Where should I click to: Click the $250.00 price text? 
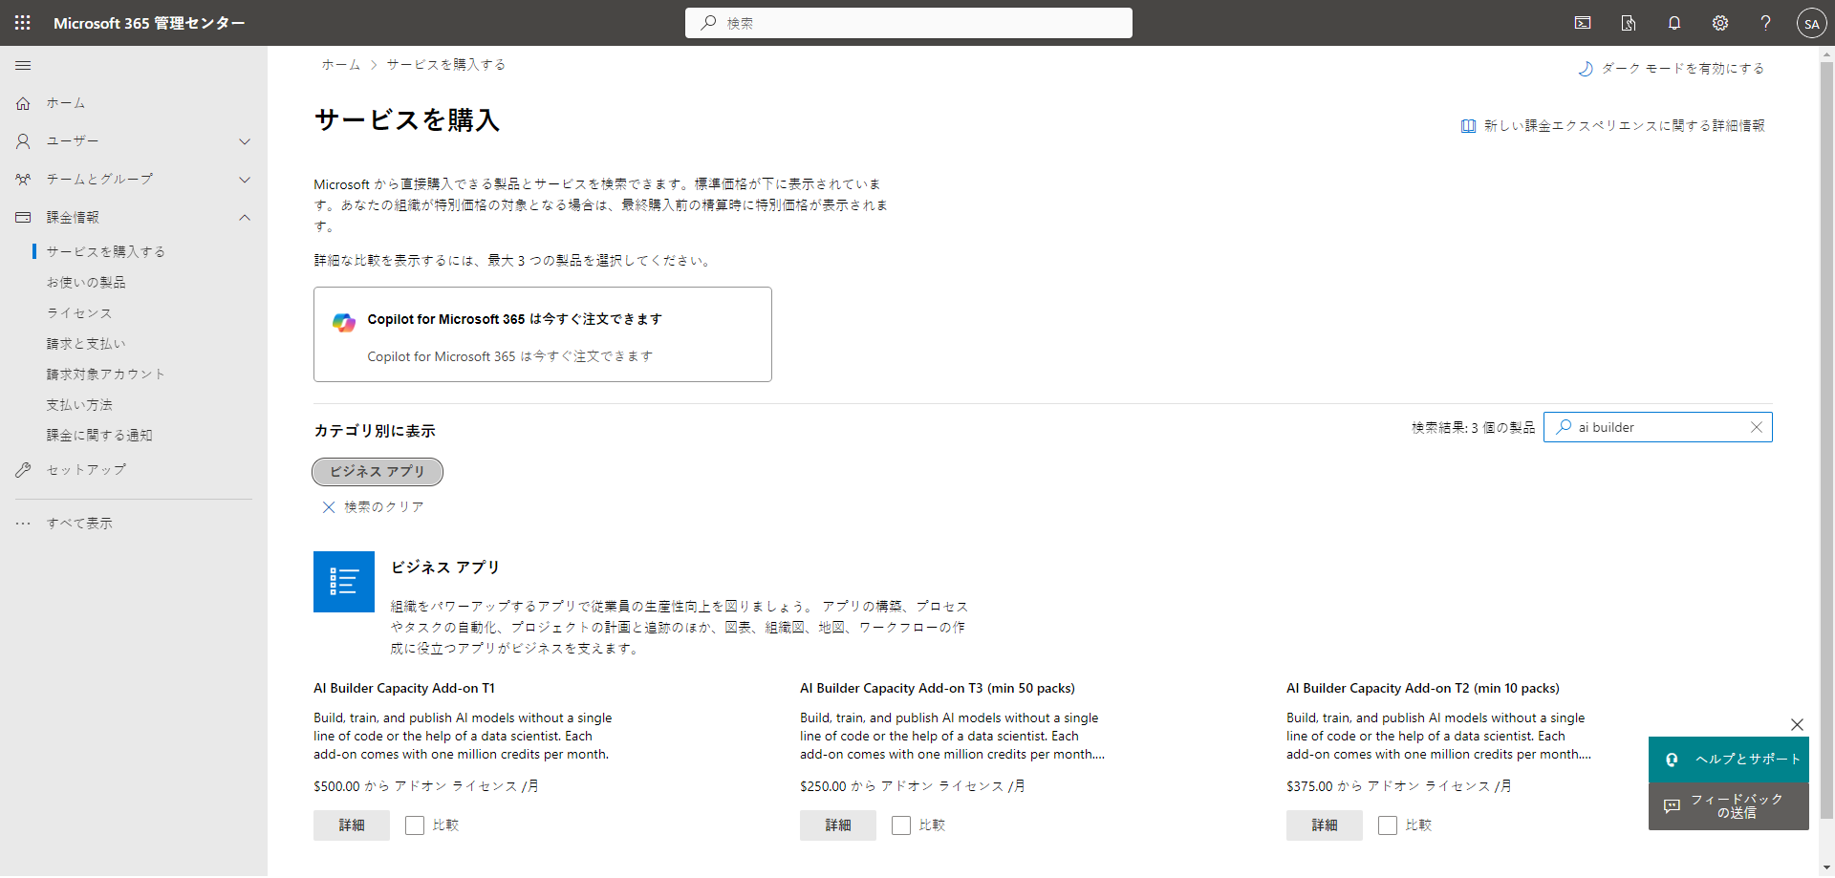(823, 786)
